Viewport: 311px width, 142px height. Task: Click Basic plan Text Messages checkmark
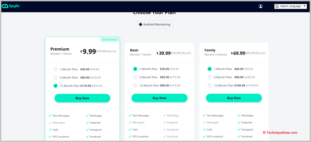tap(130, 115)
